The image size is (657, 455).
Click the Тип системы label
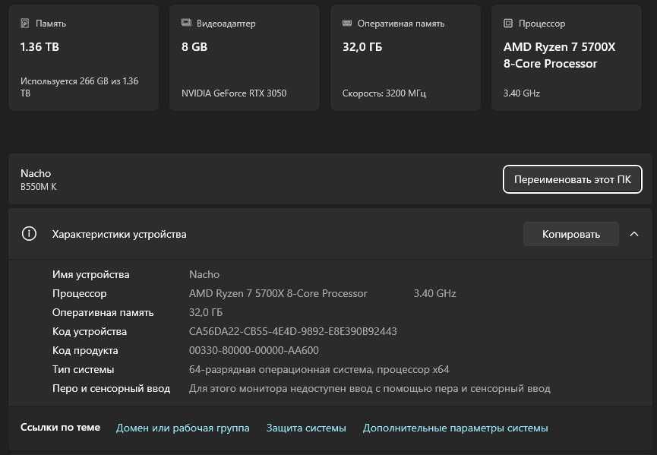tap(83, 369)
